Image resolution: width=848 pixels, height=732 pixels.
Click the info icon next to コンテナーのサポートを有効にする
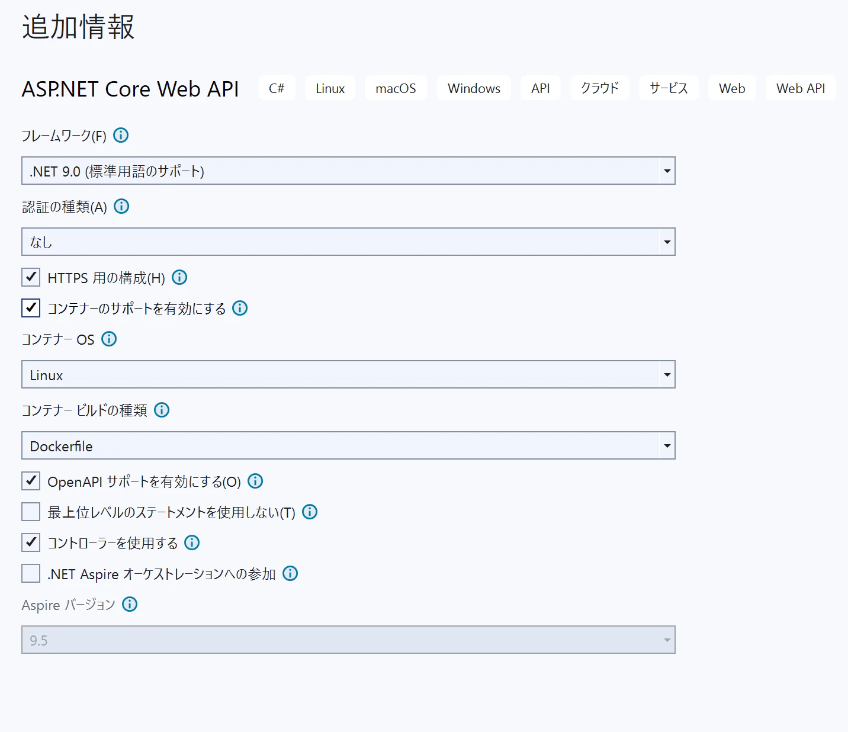coord(240,308)
